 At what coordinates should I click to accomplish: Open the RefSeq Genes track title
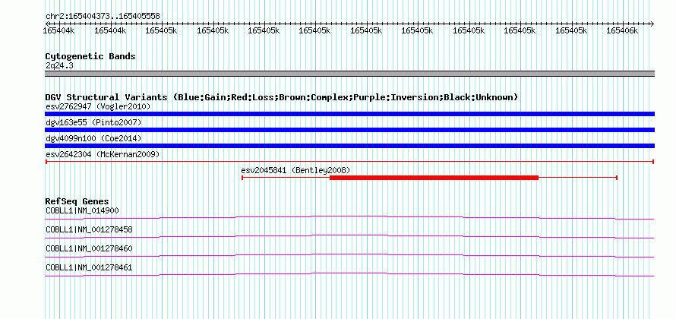(x=77, y=201)
